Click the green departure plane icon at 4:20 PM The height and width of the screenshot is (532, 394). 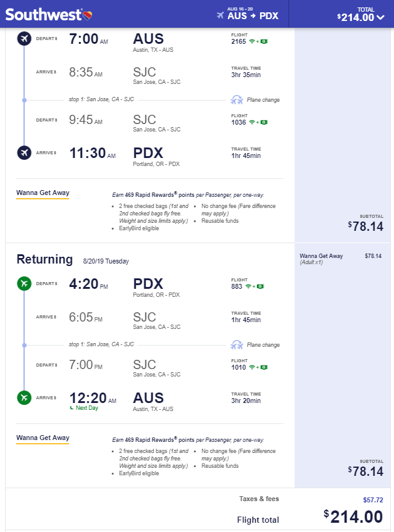(24, 283)
